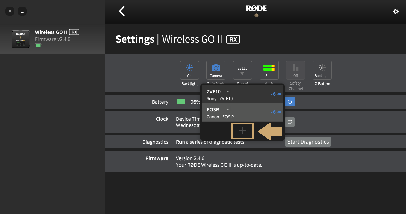Viewport: 406px width, 214px height.
Task: Start Diagnostics
Action: (x=308, y=142)
